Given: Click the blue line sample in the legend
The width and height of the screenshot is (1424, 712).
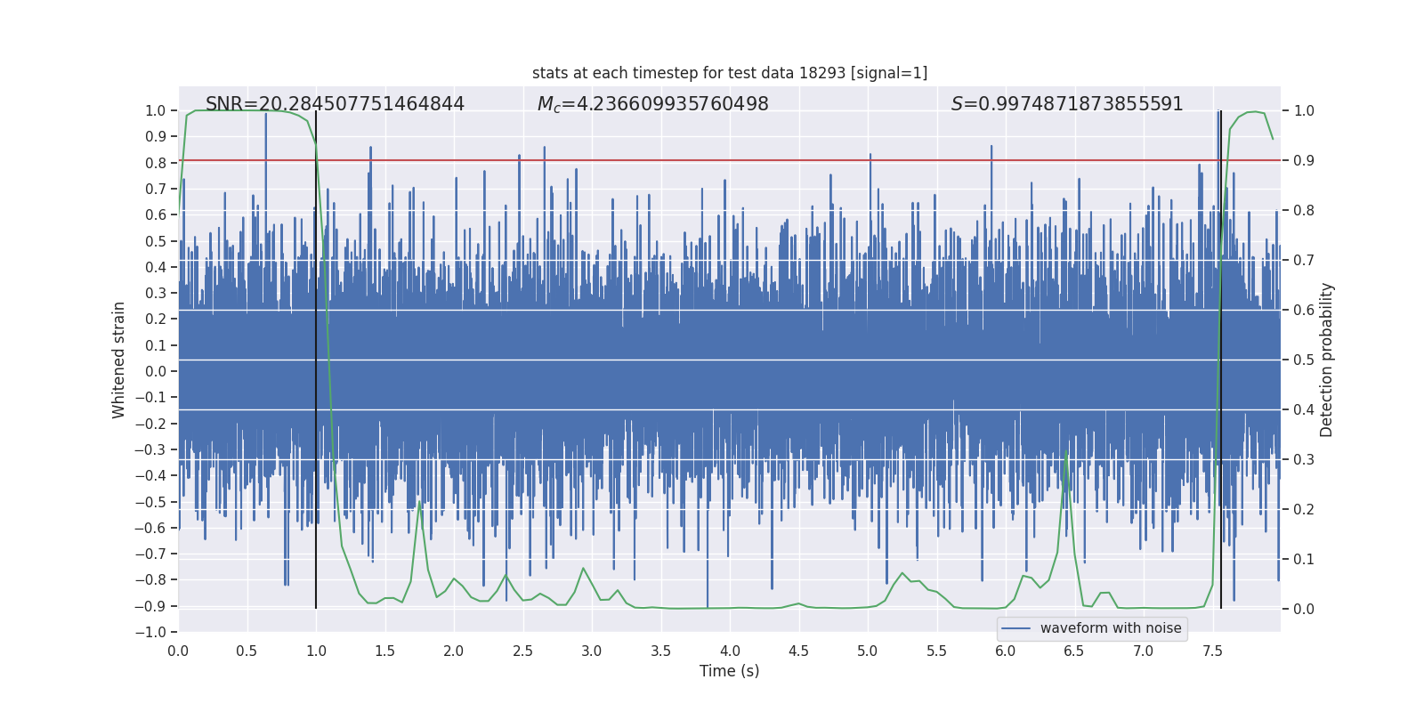Looking at the screenshot, I should pos(1015,628).
